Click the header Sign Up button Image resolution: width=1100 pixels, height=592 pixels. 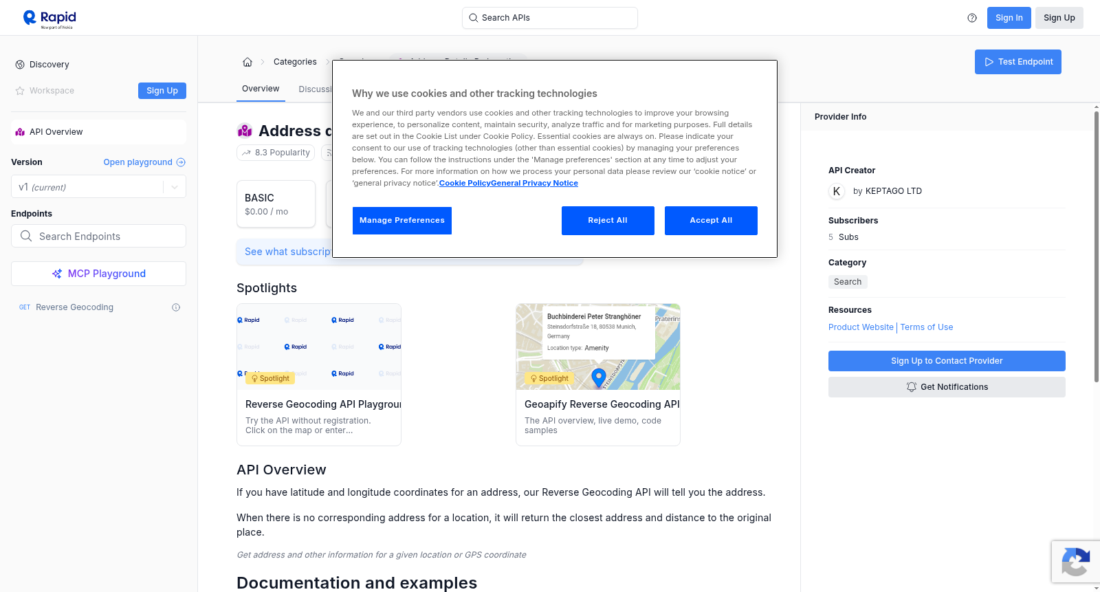click(x=1059, y=18)
